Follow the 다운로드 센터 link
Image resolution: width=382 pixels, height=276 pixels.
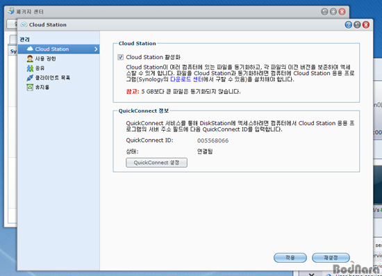click(x=186, y=79)
